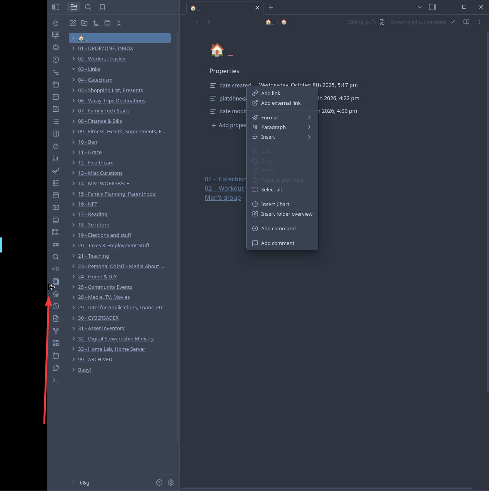
Task: Select Add comment in the context menu
Action: pyautogui.click(x=277, y=243)
